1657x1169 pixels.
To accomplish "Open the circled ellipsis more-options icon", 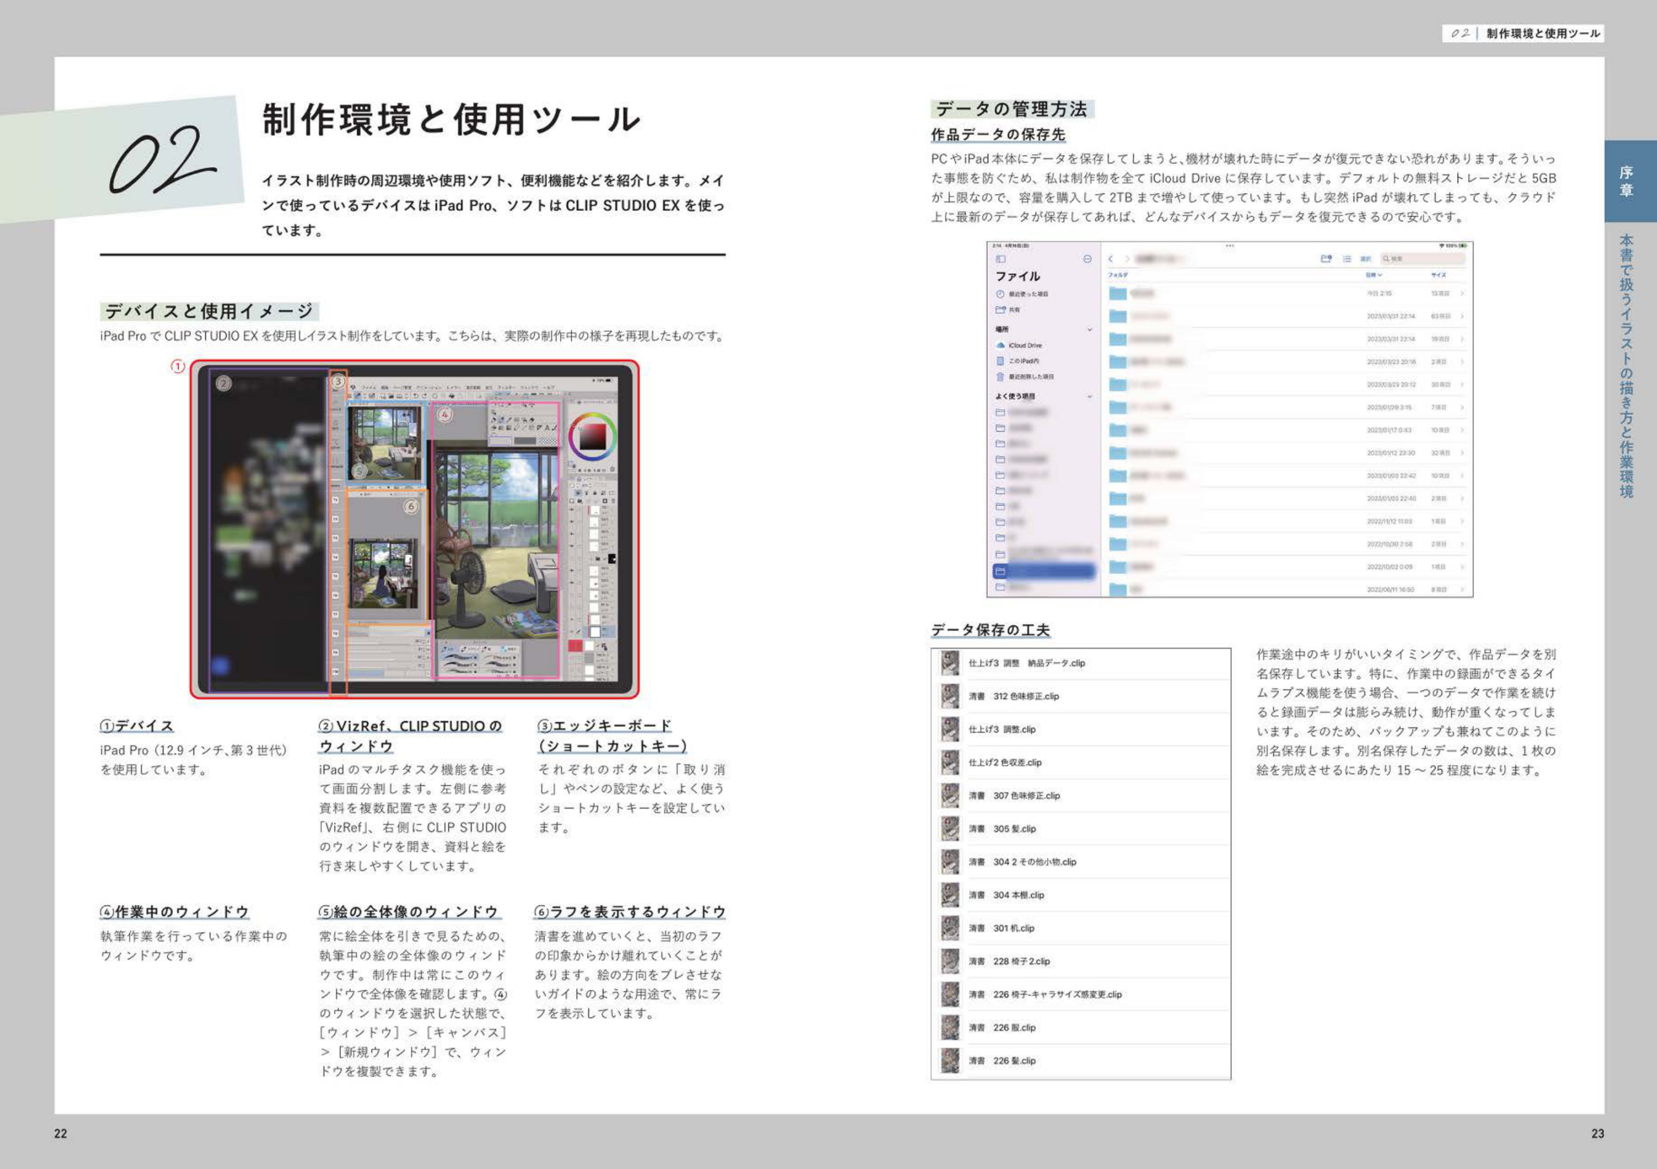I will (x=1087, y=259).
